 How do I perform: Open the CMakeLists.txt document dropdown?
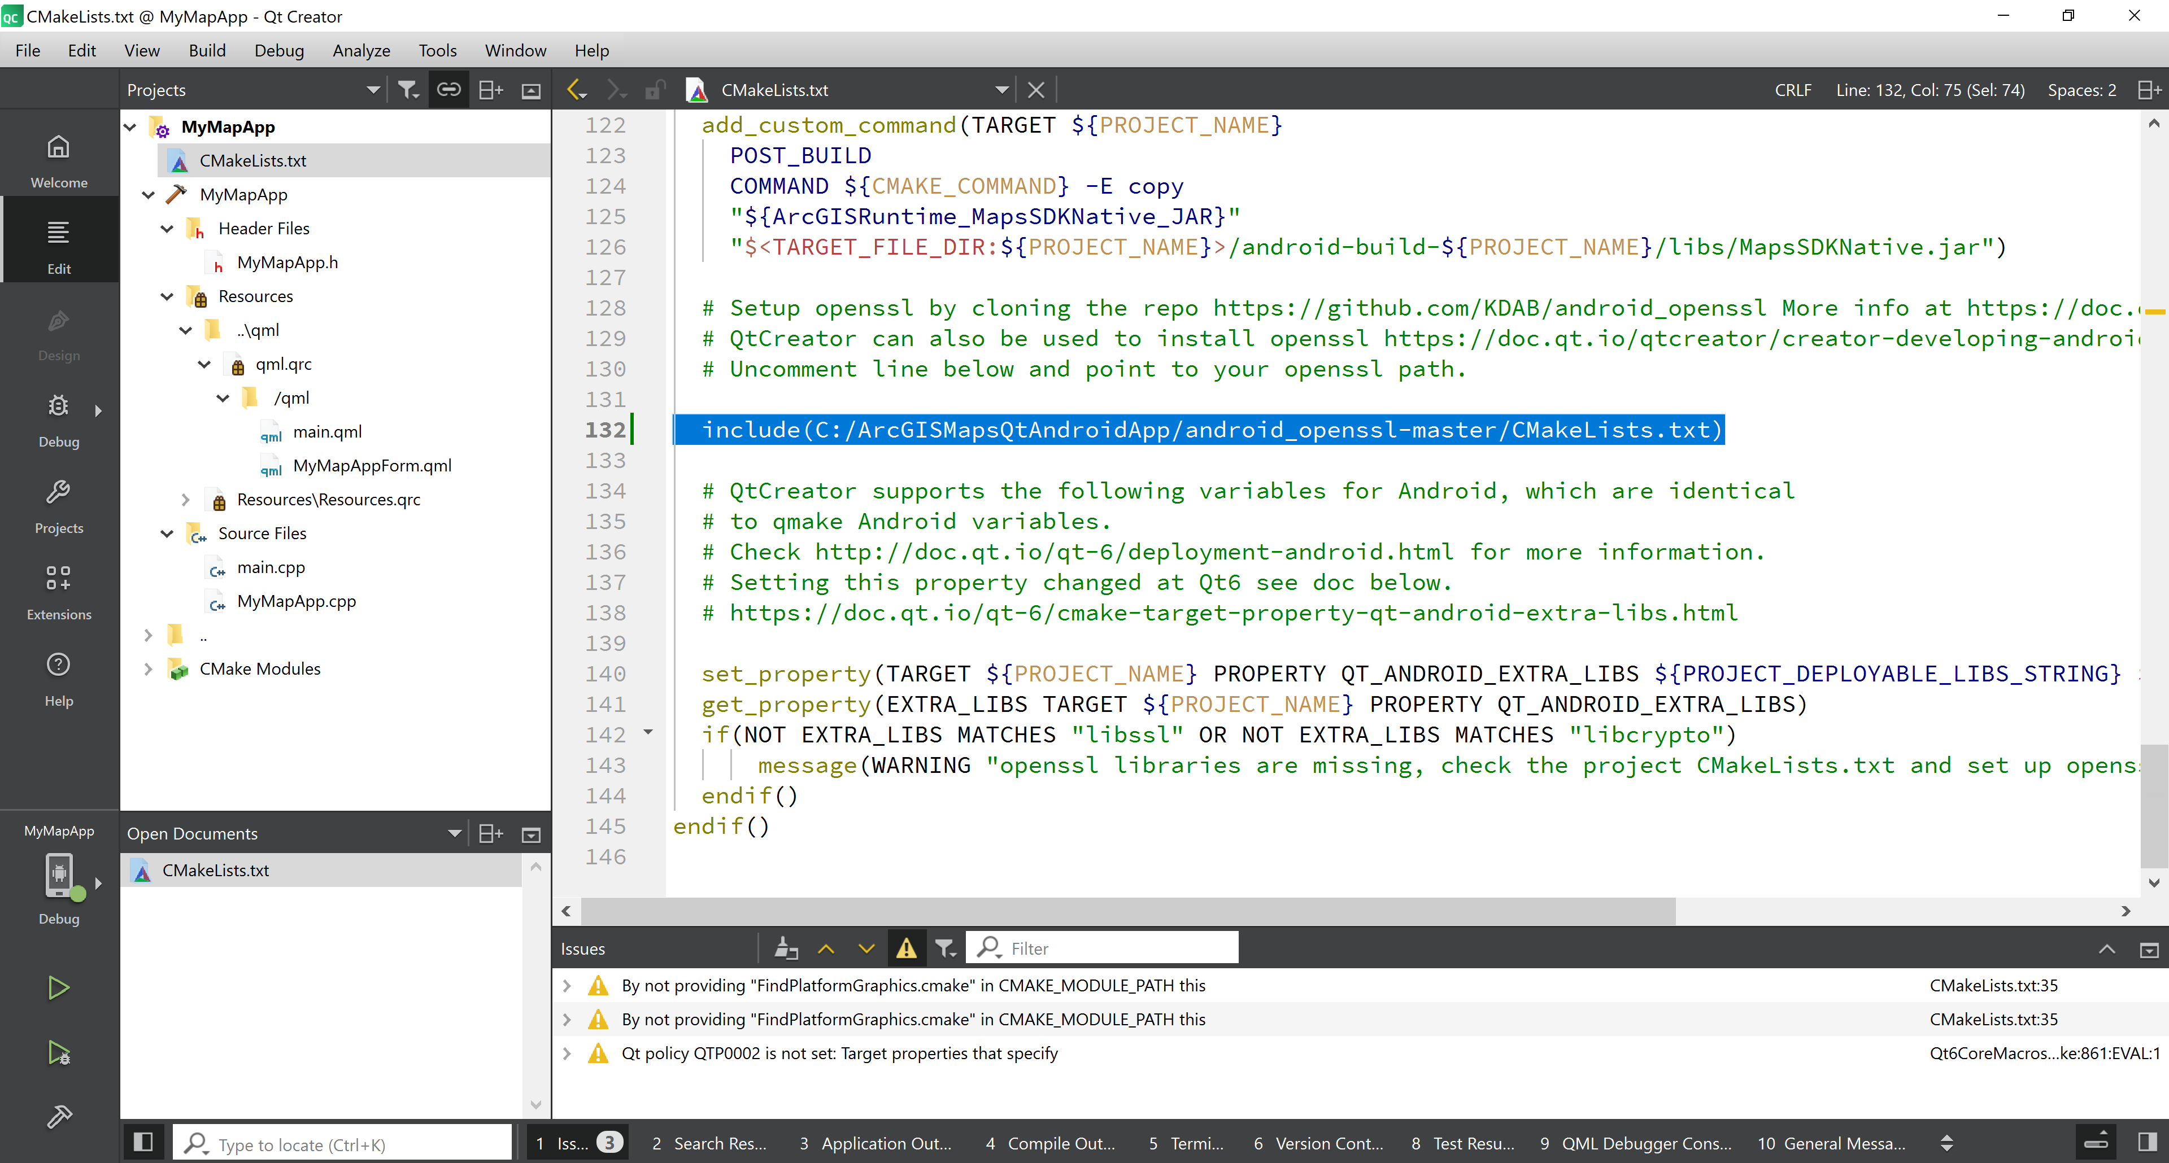point(1001,90)
